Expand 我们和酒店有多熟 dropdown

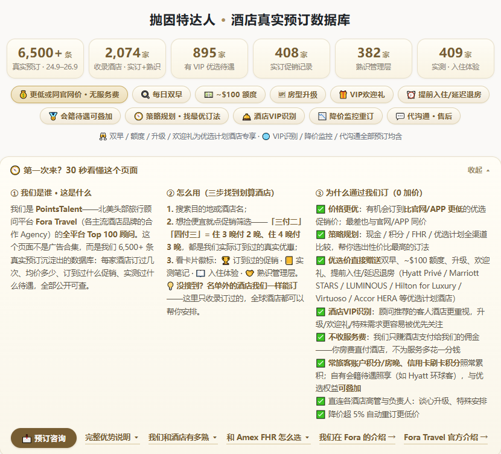coord(182,437)
